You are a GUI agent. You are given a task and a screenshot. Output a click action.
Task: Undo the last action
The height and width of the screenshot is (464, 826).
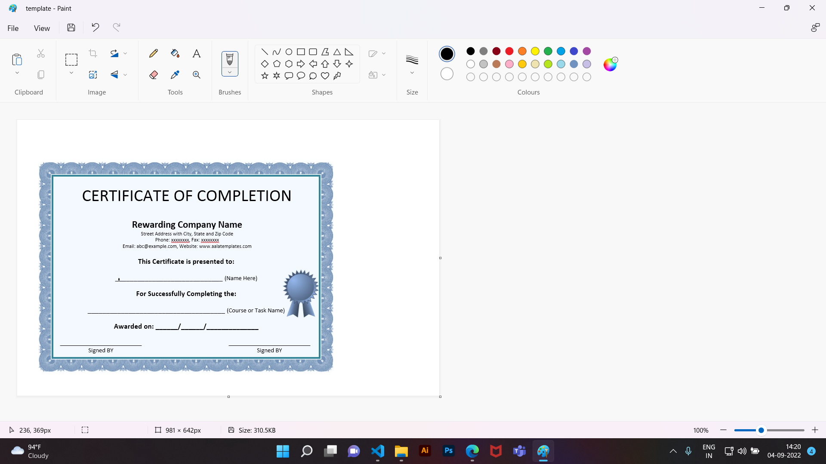click(x=95, y=27)
